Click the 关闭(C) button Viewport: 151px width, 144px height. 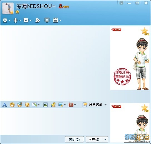[74, 139]
